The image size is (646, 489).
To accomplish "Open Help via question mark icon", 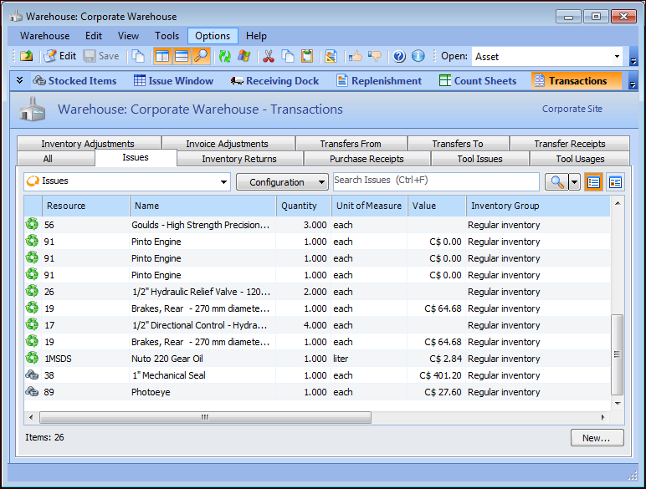I will coord(399,56).
